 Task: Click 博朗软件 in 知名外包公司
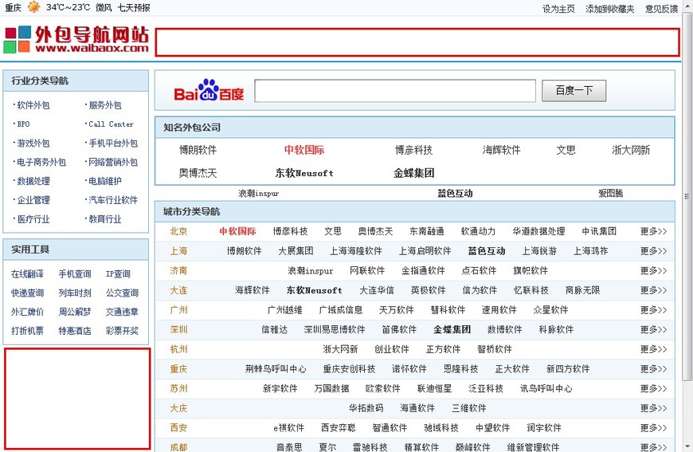[198, 151]
